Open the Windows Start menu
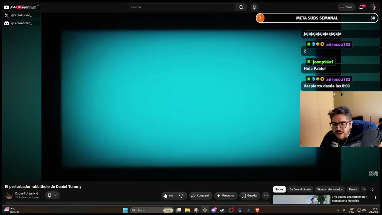The height and width of the screenshot is (215, 382). tap(125, 210)
